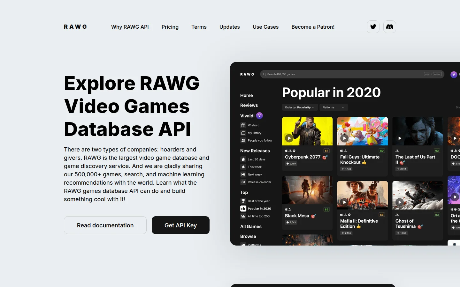
Task: Open the Discord icon link
Action: pyautogui.click(x=390, y=27)
